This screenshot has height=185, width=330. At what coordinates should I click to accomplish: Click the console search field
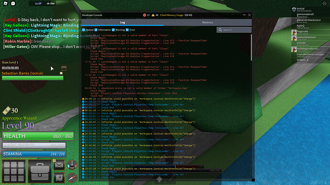[234, 30]
